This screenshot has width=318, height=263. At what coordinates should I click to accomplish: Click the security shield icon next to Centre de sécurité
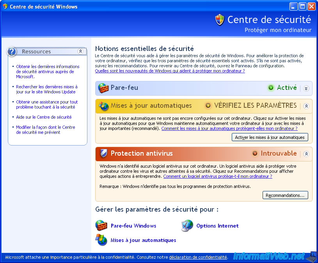click(220, 19)
